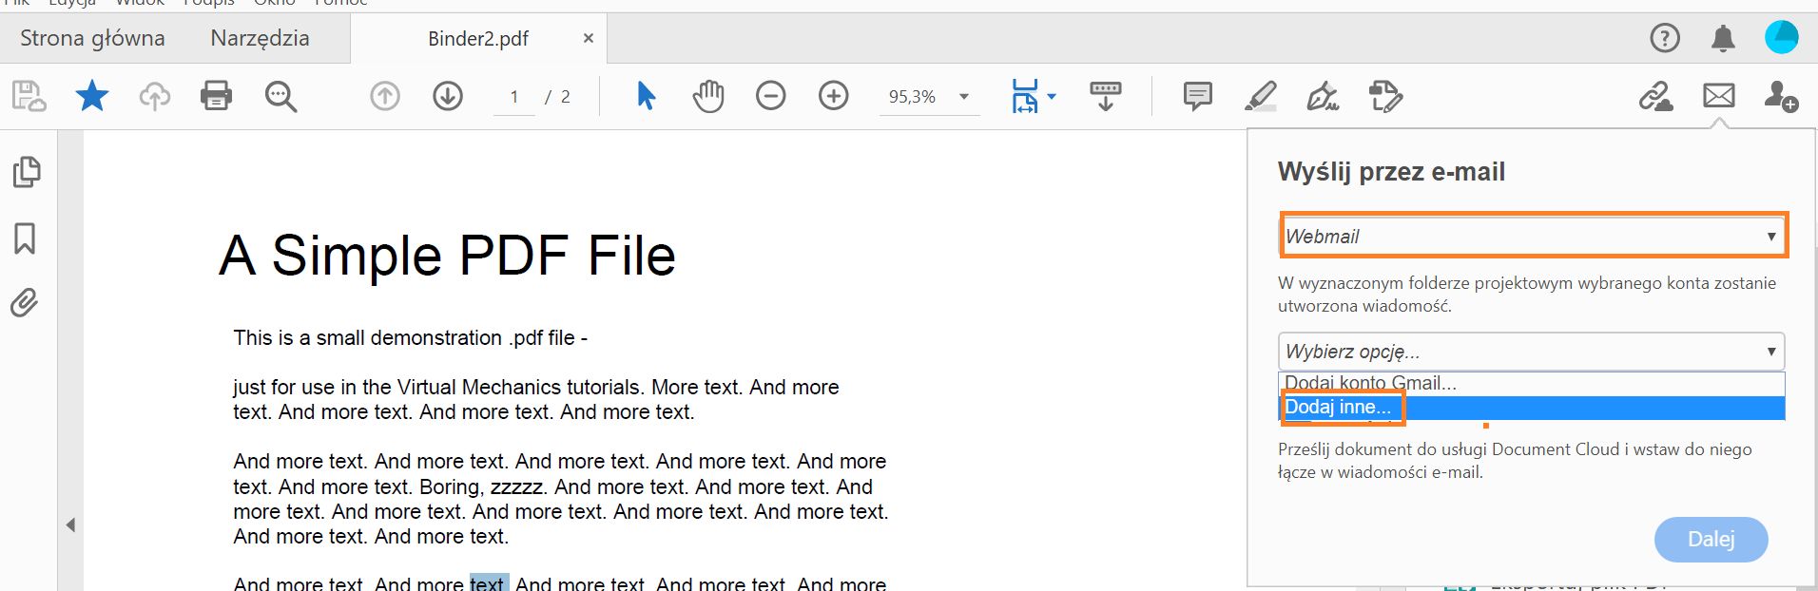Click the print icon
The width and height of the screenshot is (1818, 591).
point(216,96)
